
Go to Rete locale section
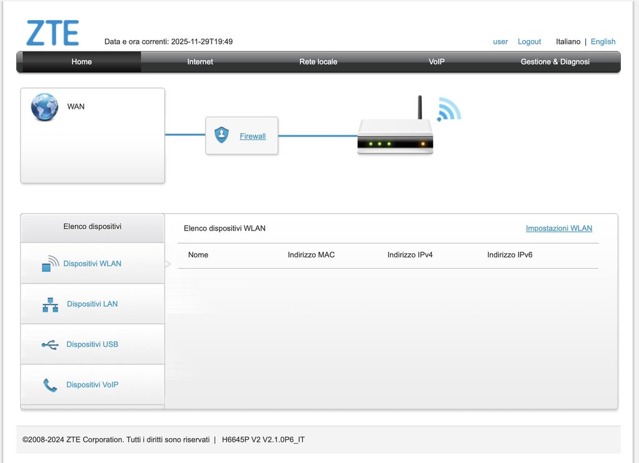318,62
